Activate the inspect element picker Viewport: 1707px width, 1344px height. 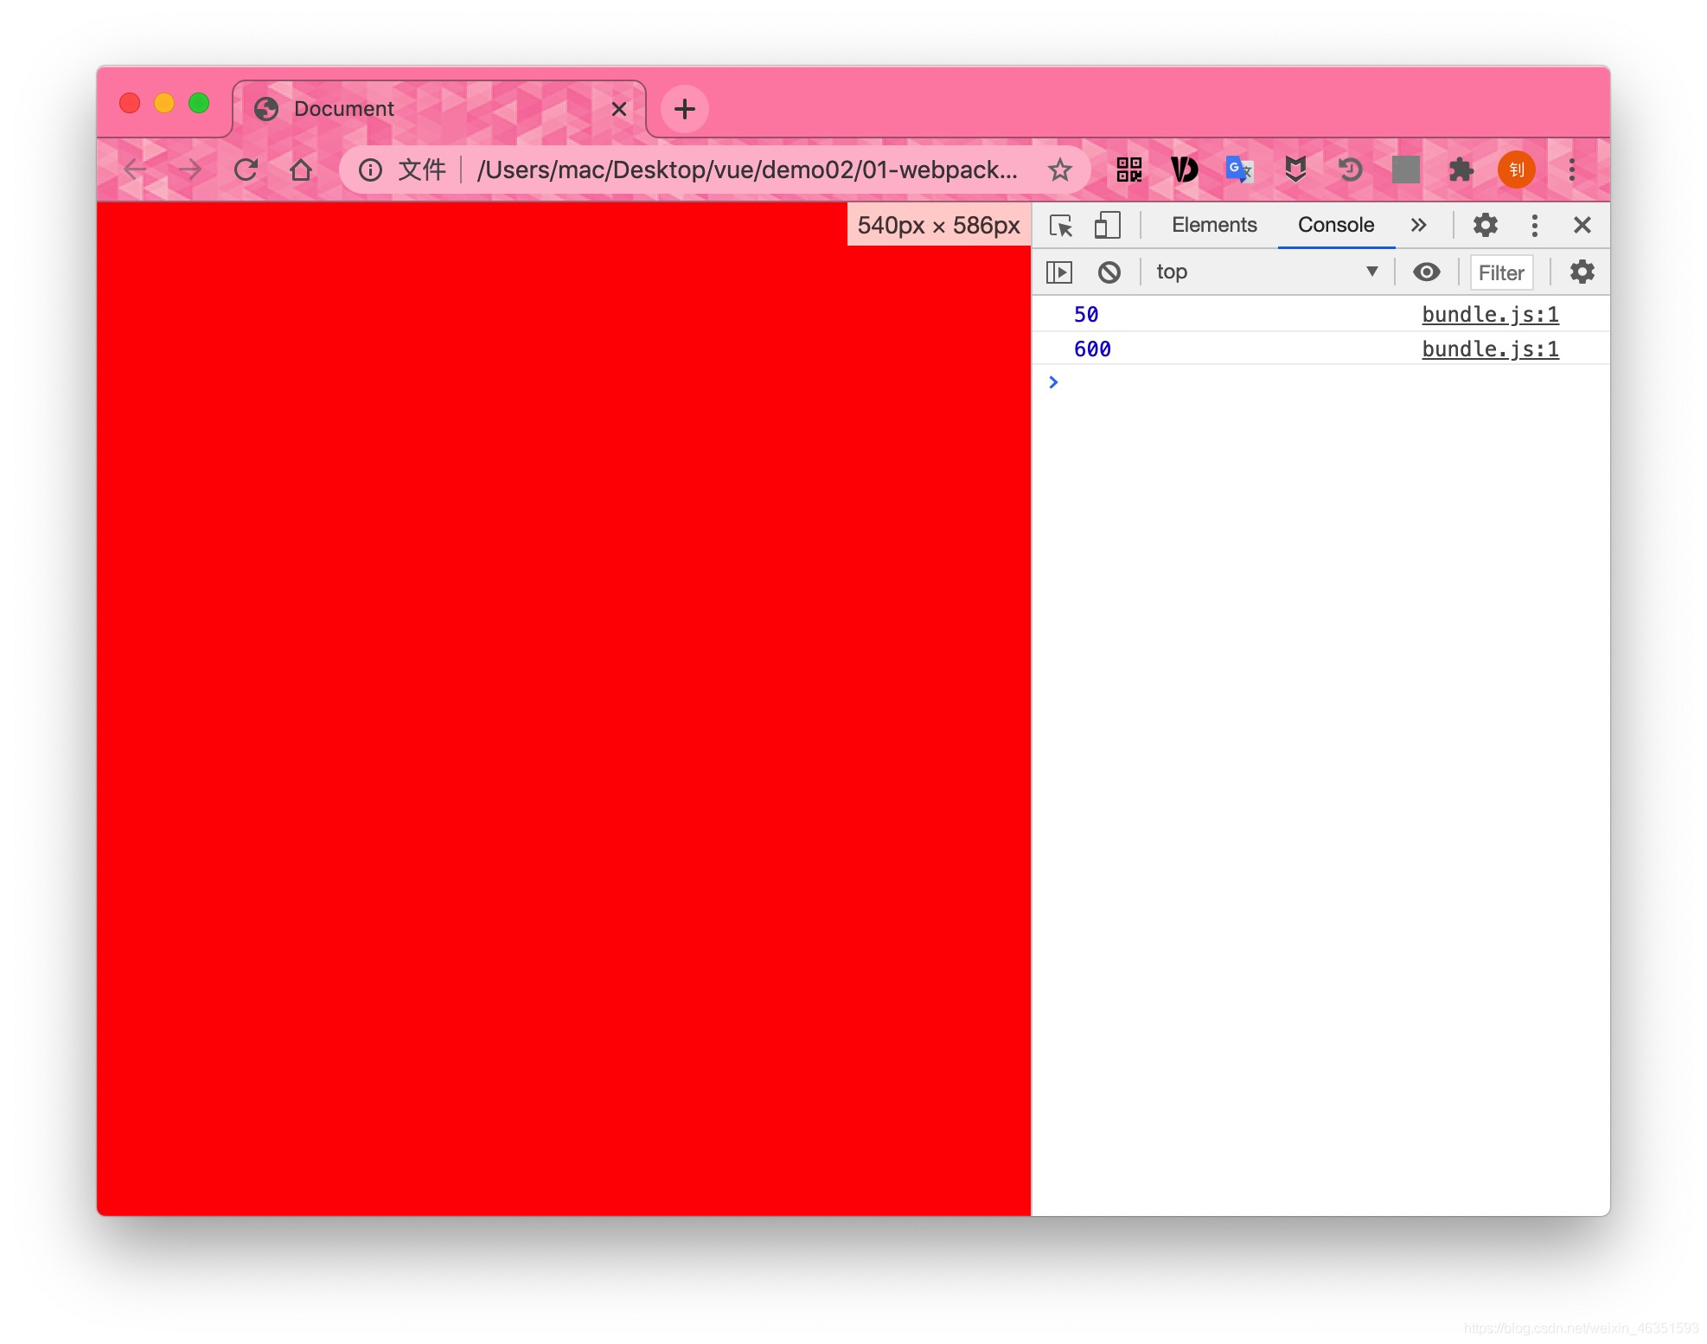1061,226
